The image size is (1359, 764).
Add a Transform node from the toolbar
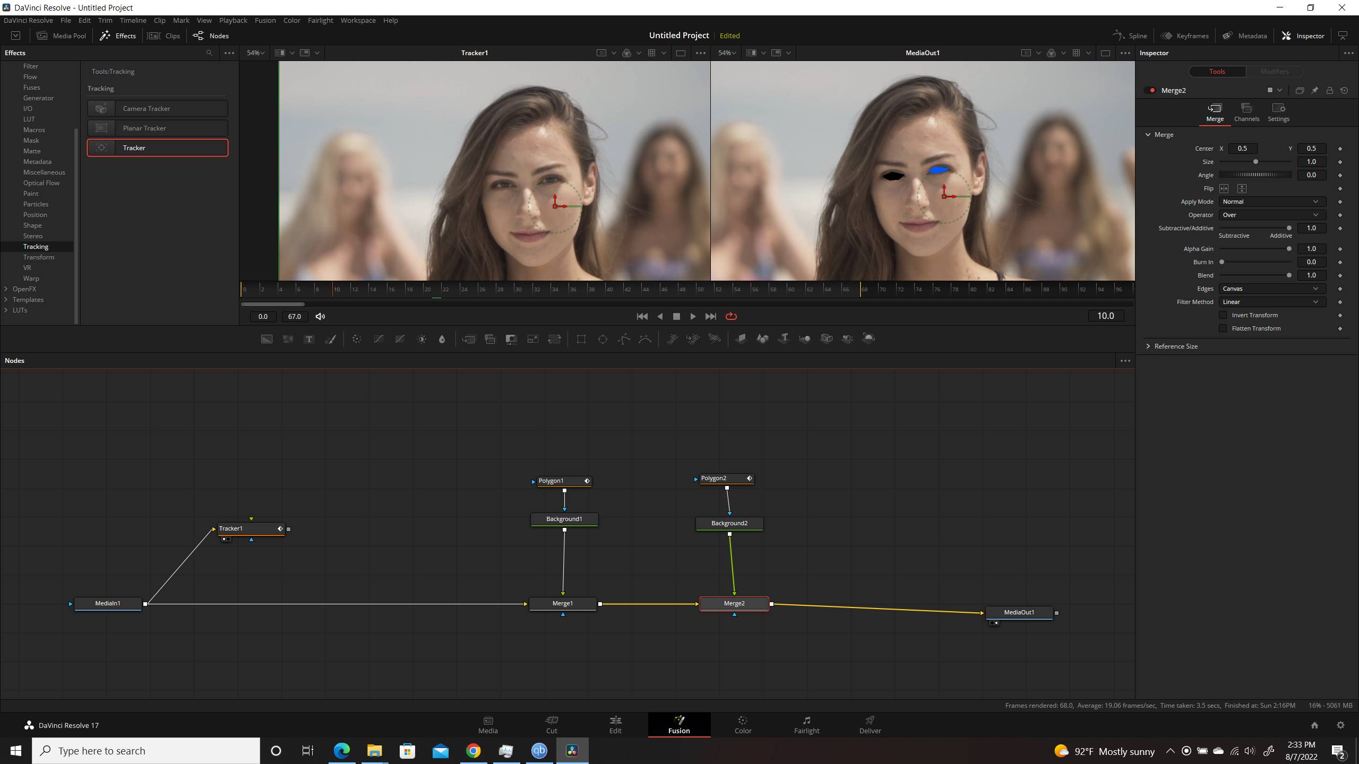(554, 339)
